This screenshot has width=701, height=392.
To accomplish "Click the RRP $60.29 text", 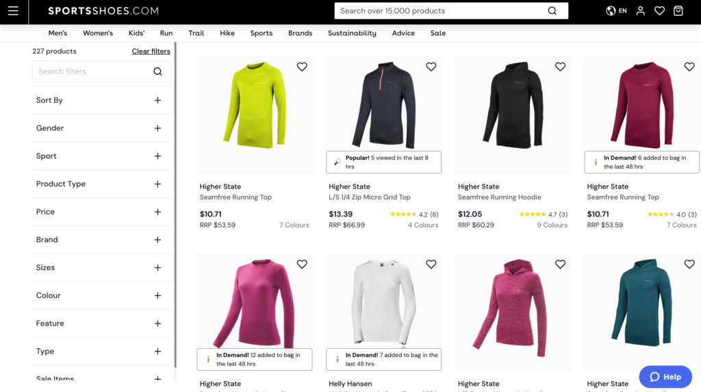I will 476,225.
